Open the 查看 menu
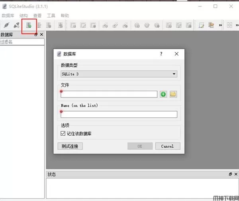The image size is (239, 201). click(x=37, y=16)
